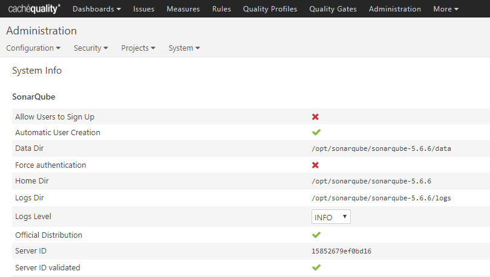Viewport: 490px width, 277px height.
Task: Navigate to Rules
Action: tap(221, 9)
